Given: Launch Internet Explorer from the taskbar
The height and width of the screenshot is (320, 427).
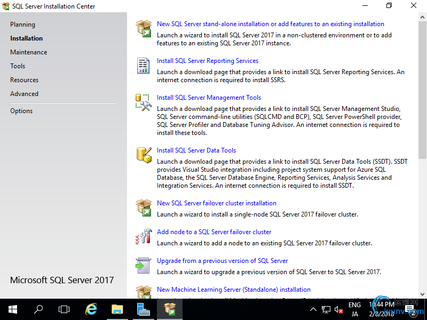Looking at the screenshot, I should (91, 309).
